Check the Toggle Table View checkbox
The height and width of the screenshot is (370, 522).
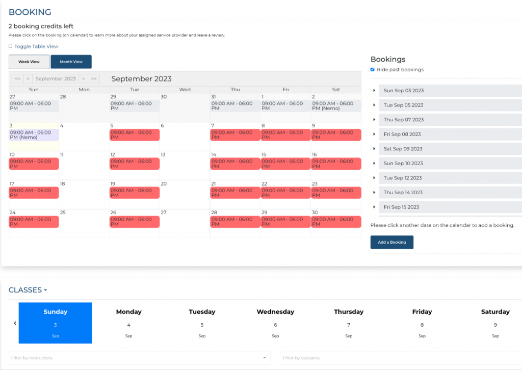click(x=10, y=46)
